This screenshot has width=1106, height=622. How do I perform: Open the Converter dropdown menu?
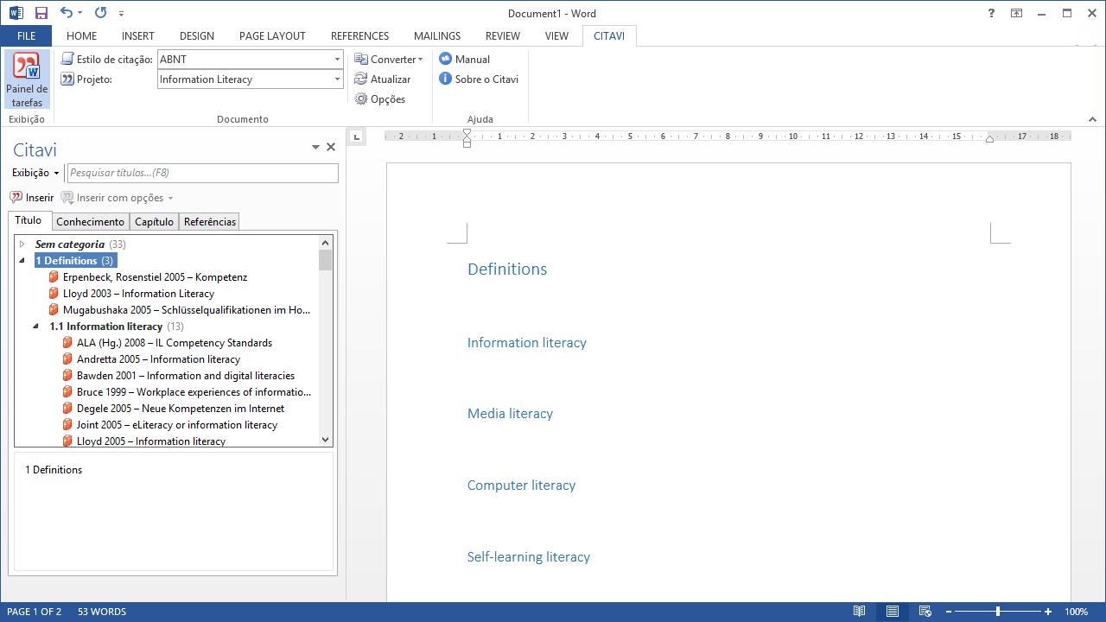coord(389,60)
